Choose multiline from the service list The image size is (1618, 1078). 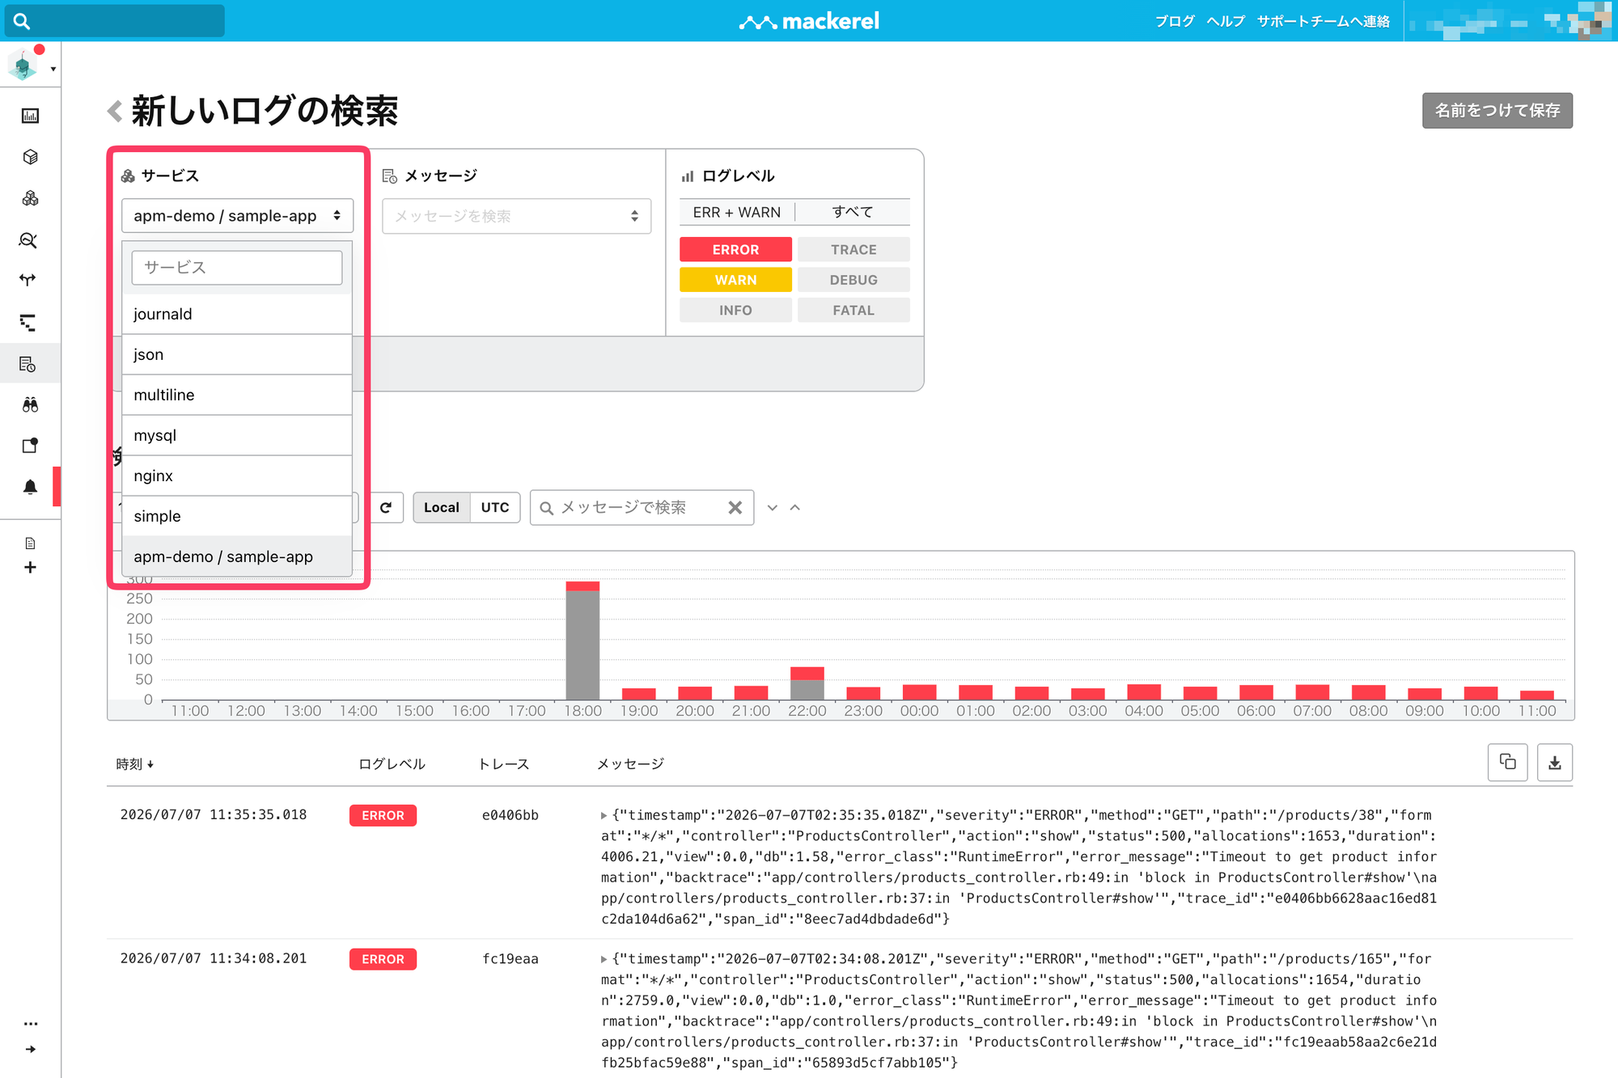tap(237, 395)
